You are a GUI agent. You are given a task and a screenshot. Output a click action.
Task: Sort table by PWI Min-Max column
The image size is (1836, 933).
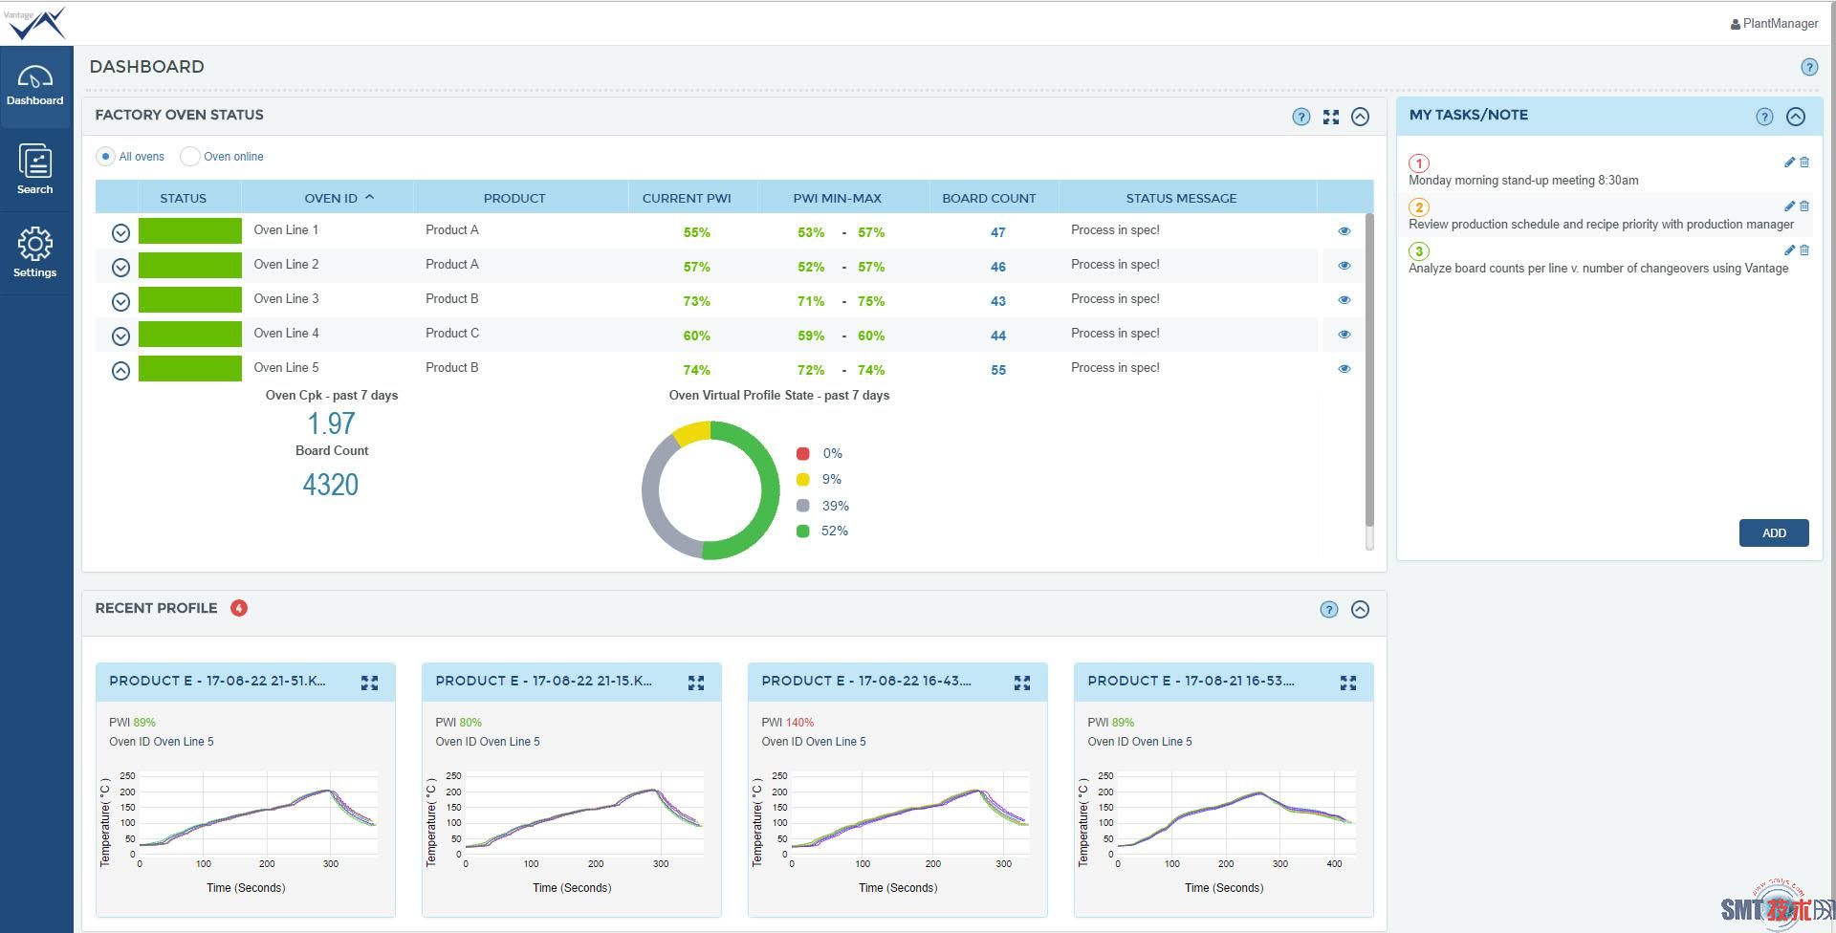coord(838,198)
